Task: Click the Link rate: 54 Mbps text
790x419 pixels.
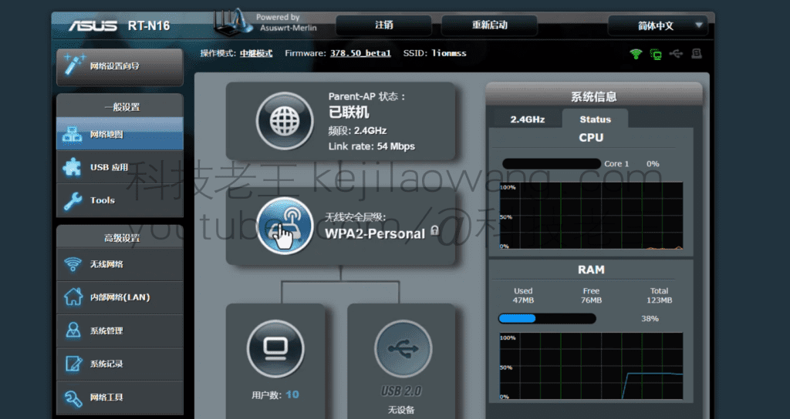Action: (x=372, y=146)
